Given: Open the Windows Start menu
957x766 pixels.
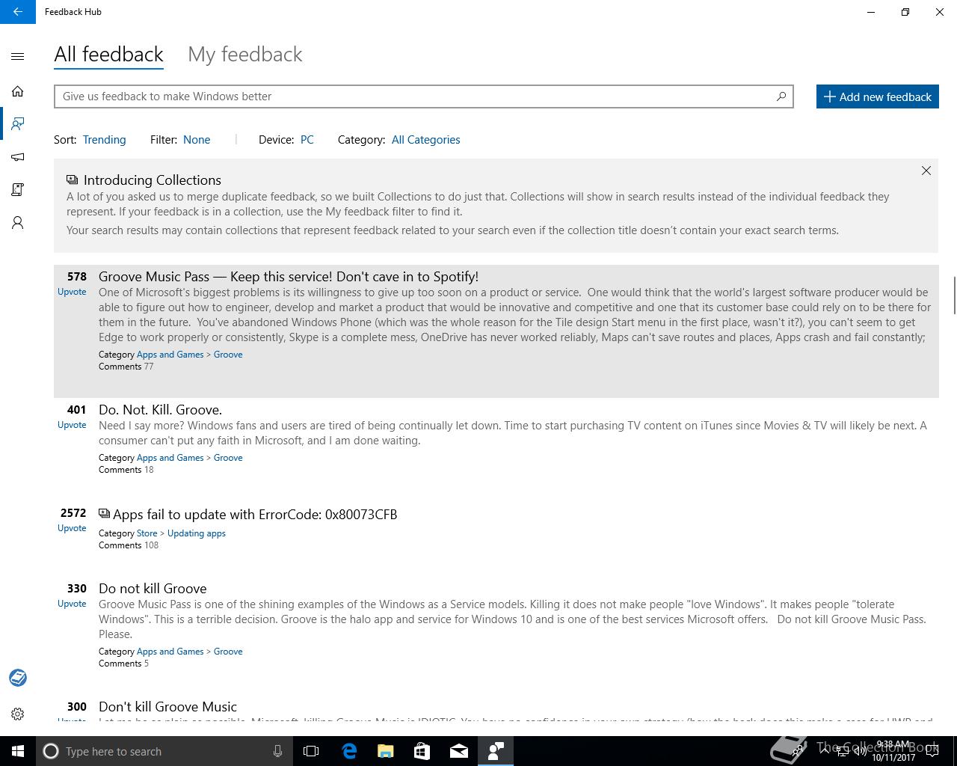Looking at the screenshot, I should coord(18,751).
